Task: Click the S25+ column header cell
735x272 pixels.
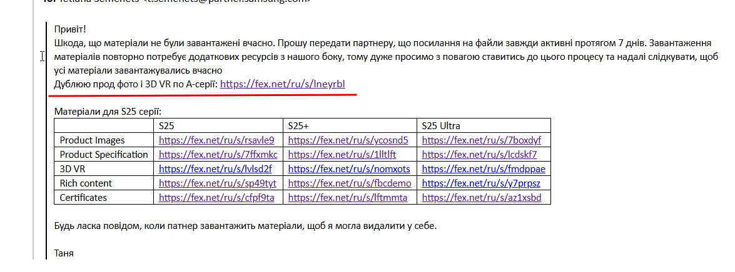Action: pos(350,126)
